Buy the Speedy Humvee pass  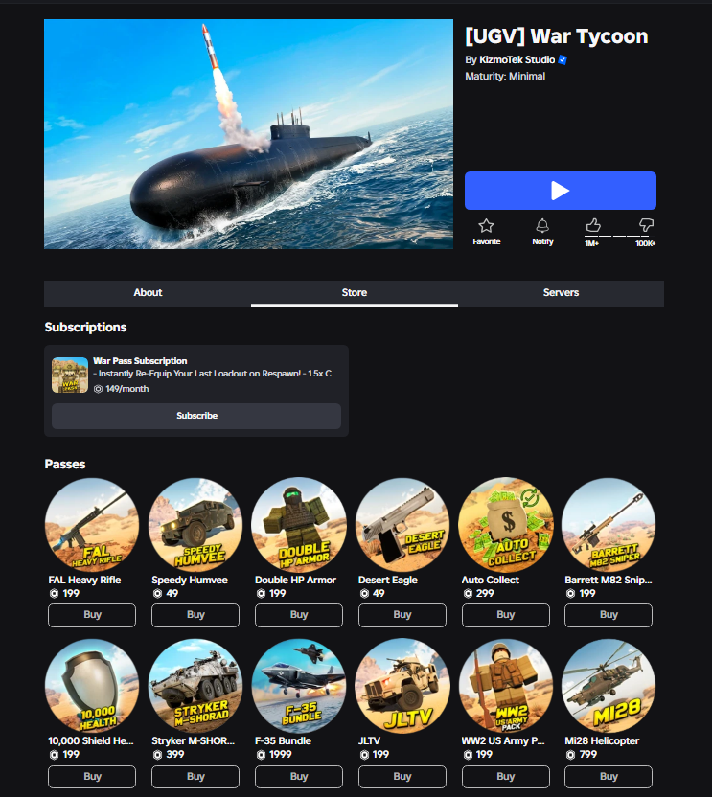tap(195, 615)
